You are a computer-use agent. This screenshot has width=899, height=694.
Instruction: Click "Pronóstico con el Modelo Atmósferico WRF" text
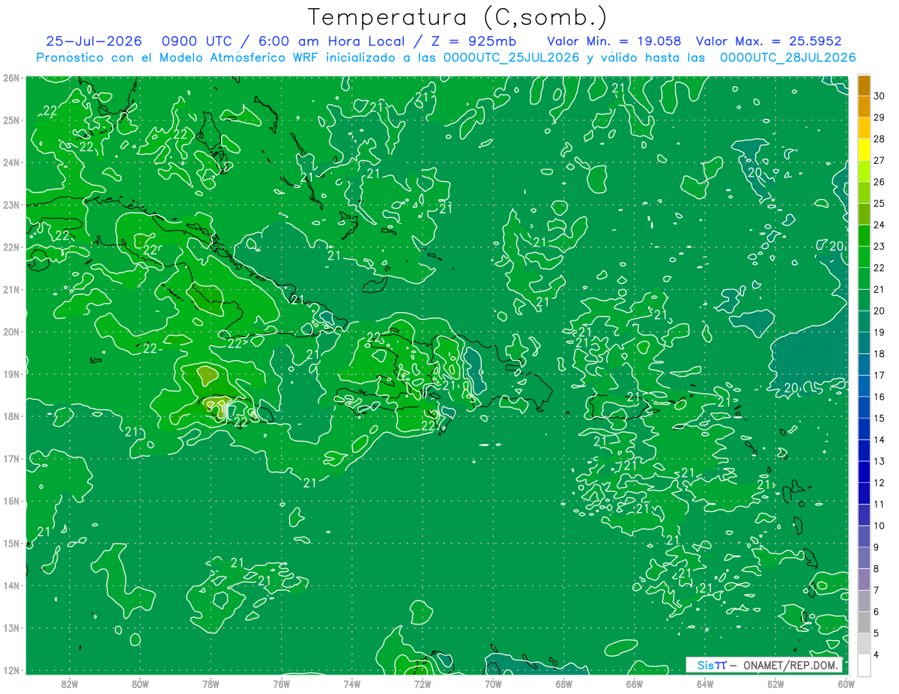(x=179, y=58)
